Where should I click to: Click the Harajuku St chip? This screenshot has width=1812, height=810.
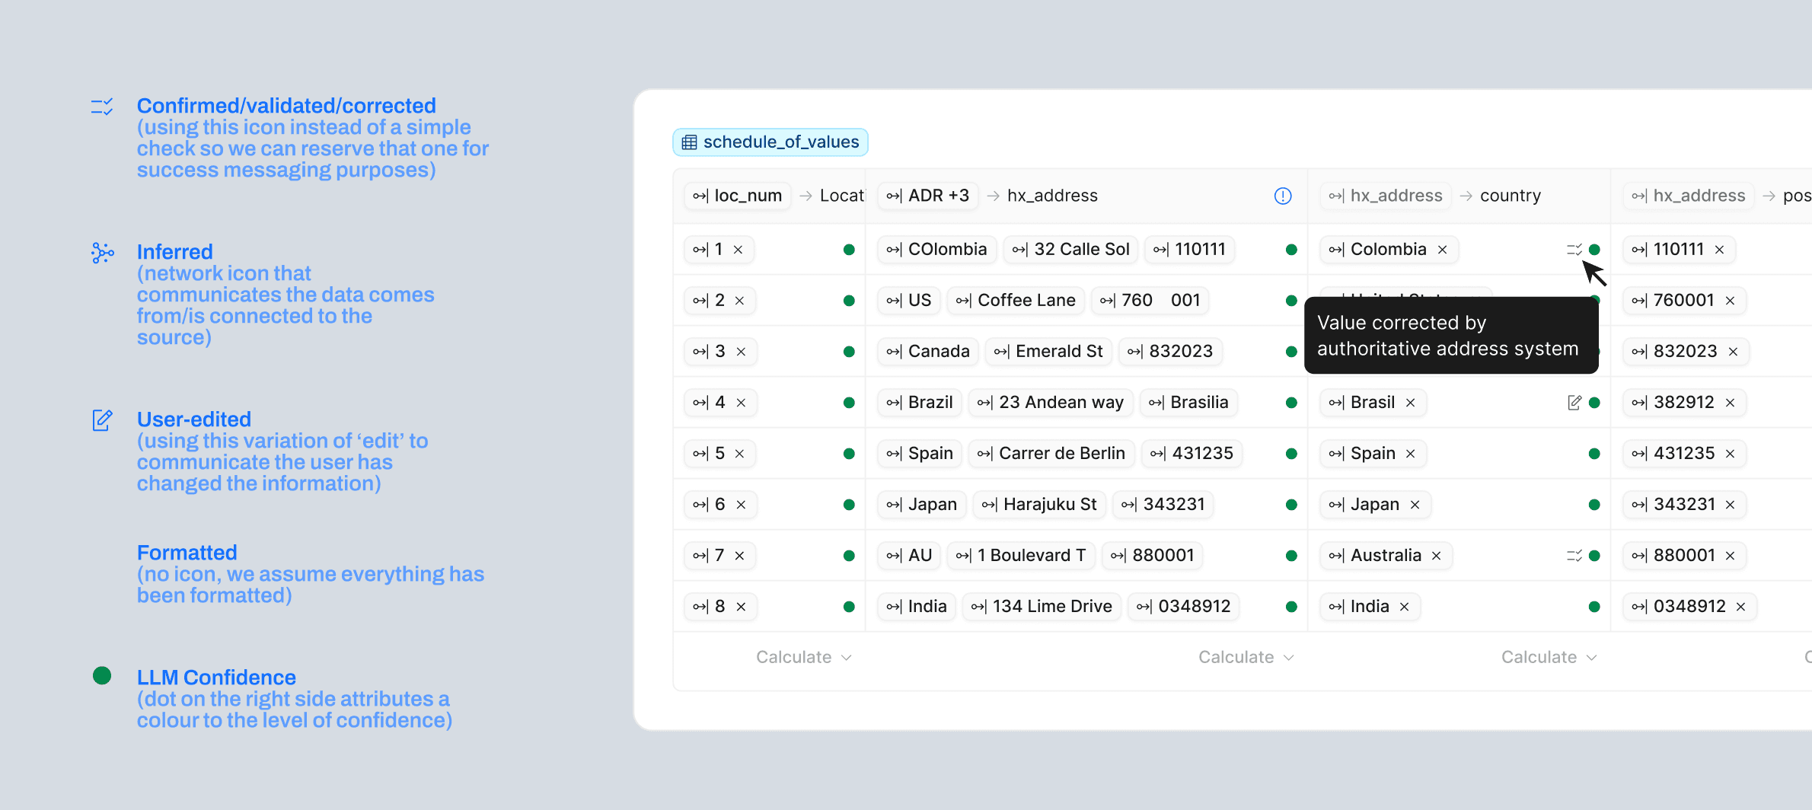pyautogui.click(x=1039, y=505)
